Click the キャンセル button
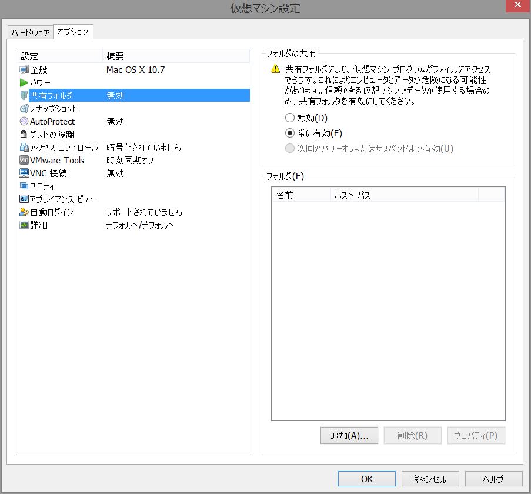 point(430,479)
